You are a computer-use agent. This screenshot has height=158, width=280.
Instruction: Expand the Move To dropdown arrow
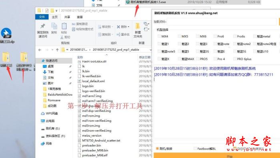click(112, 27)
